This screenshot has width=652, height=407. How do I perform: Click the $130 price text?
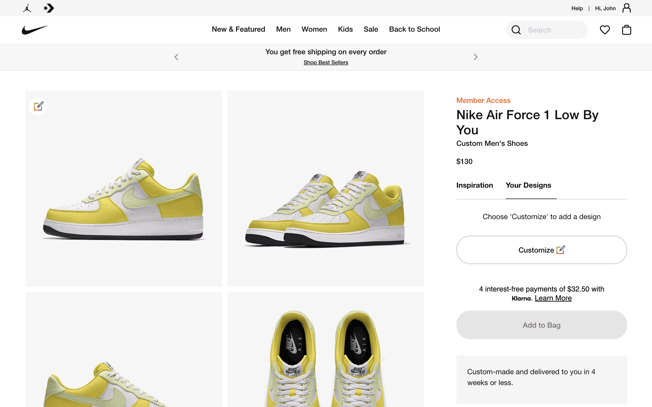[464, 161]
